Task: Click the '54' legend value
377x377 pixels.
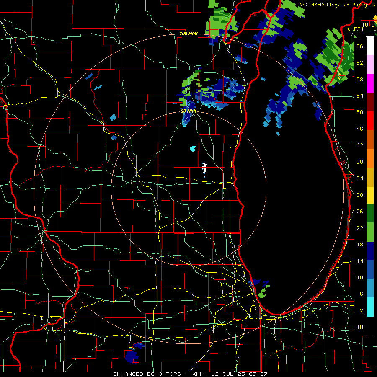Action: [x=360, y=96]
